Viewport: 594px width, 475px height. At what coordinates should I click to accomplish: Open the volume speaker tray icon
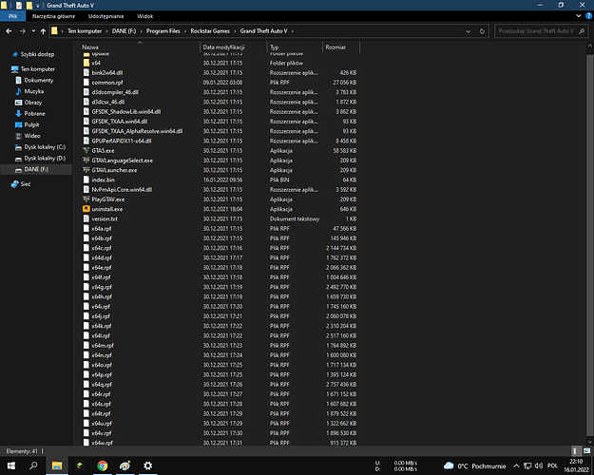point(538,465)
